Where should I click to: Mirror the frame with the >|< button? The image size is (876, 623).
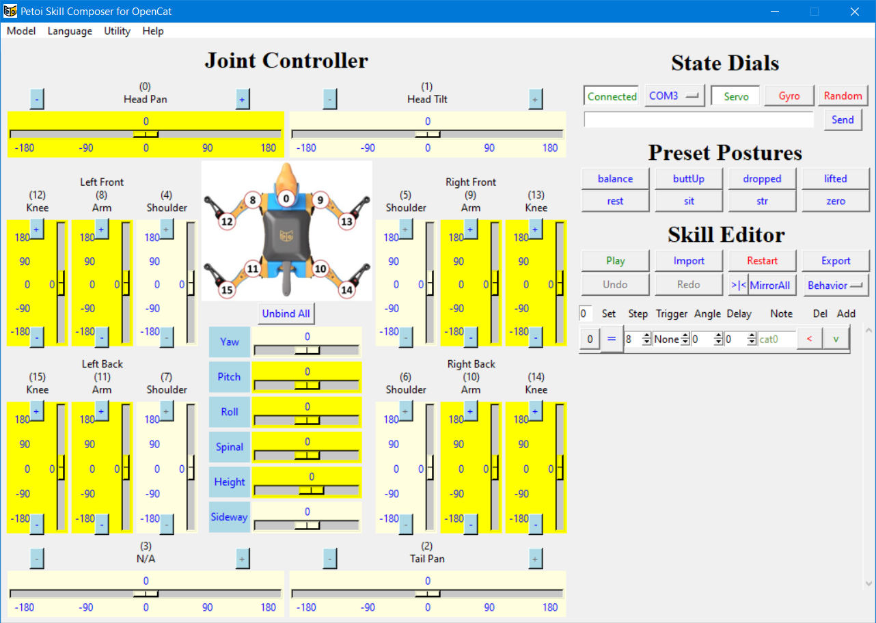[x=738, y=285]
